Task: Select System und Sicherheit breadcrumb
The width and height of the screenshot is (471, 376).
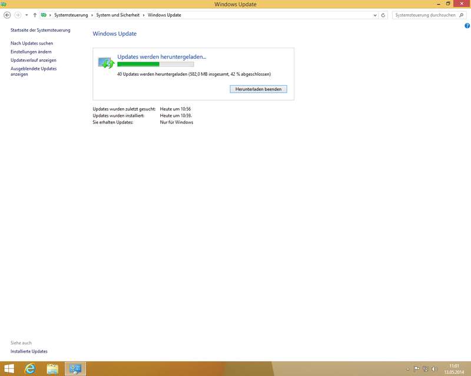Action: tap(118, 15)
